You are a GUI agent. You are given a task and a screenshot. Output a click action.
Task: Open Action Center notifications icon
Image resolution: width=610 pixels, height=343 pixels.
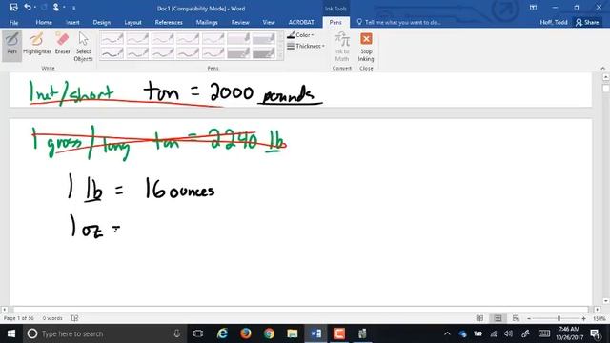[x=595, y=333]
